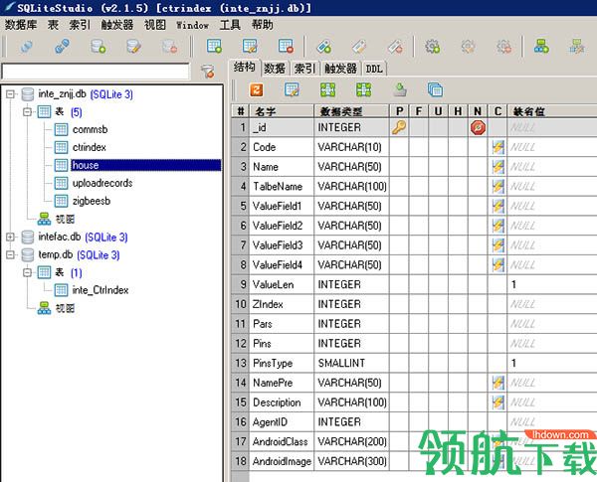Click the delete trigger gear icon
The height and width of the screenshot is (482, 597).
(504, 47)
